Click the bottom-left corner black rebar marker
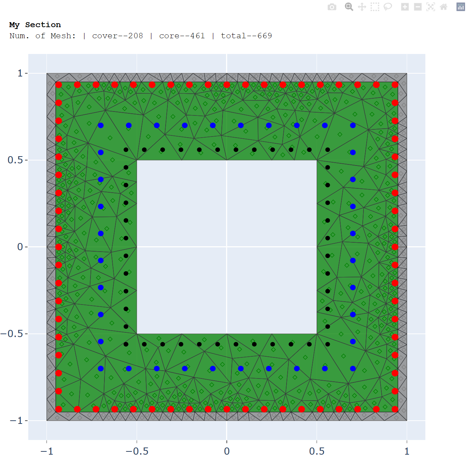 126,344
